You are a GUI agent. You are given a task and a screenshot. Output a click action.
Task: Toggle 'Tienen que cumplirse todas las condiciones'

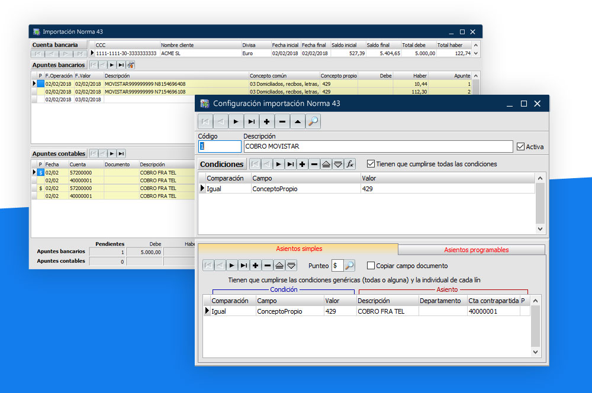pyautogui.click(x=371, y=164)
